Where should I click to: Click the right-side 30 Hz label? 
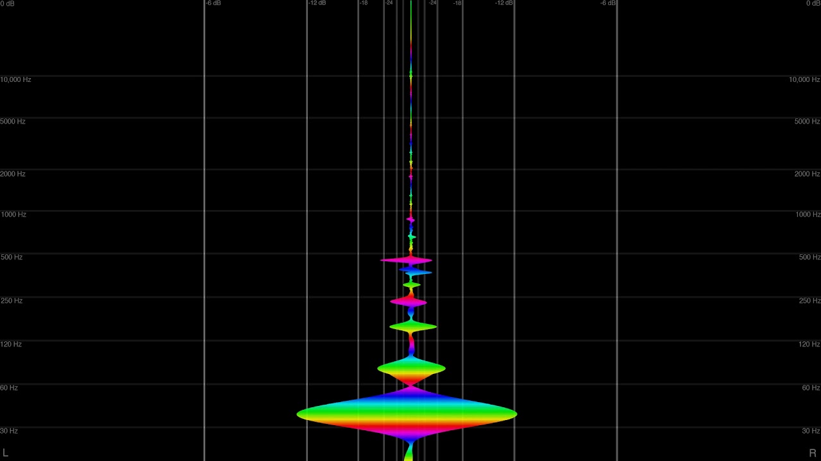point(811,431)
